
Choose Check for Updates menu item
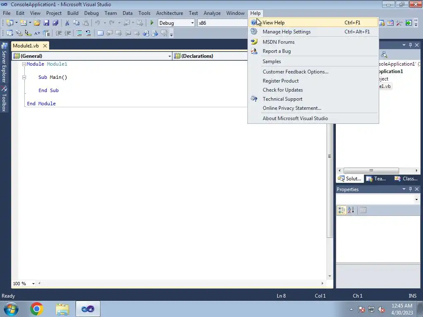pos(313,90)
